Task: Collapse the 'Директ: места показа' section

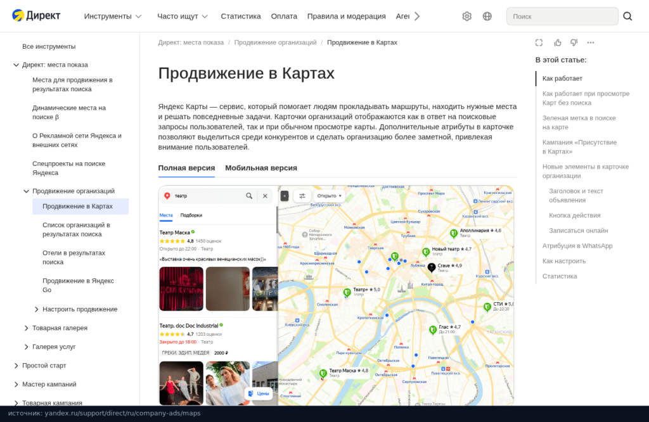Action: (x=16, y=65)
